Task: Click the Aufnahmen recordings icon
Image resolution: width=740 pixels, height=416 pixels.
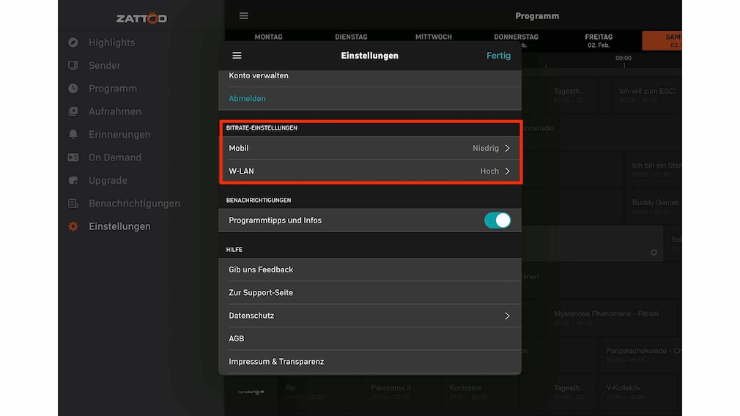Action: click(73, 111)
